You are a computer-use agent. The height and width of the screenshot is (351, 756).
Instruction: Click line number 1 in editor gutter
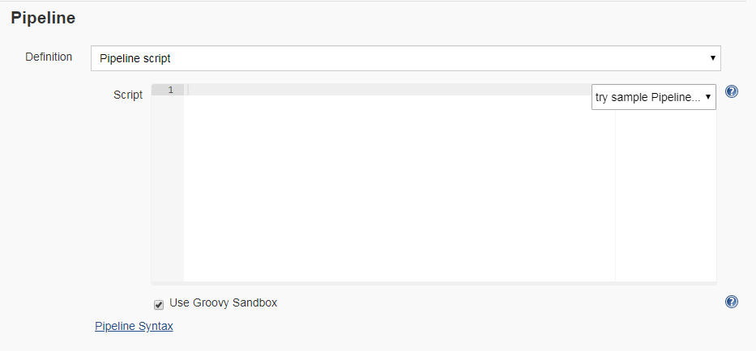pos(170,90)
